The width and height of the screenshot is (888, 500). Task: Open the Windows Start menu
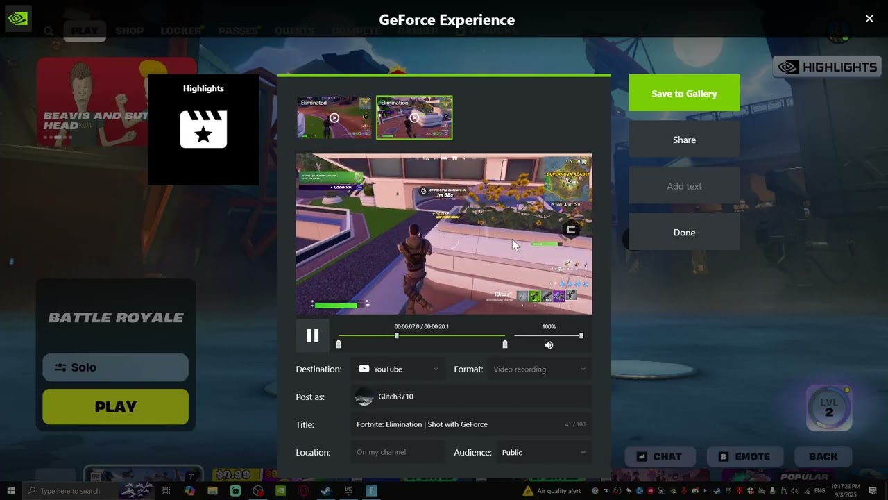tap(10, 491)
